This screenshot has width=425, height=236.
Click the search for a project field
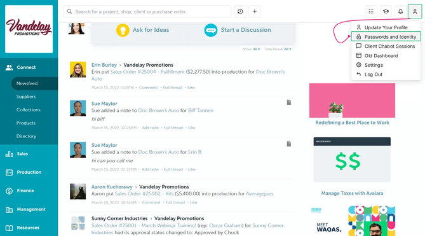tap(147, 11)
